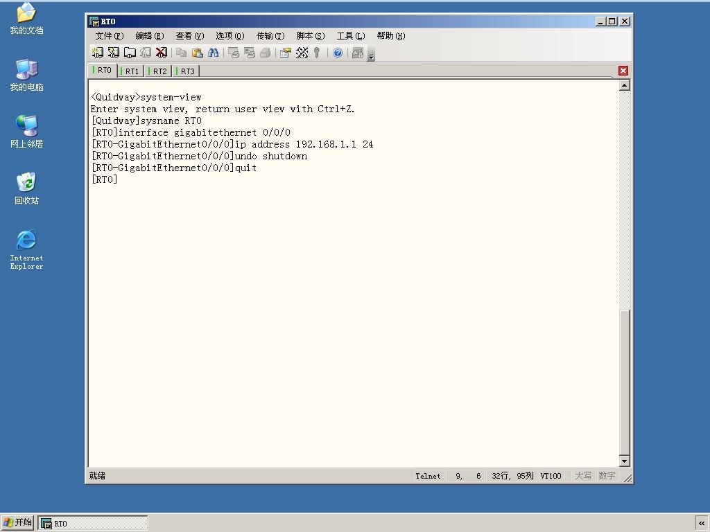Click the blue Help question mark icon
The height and width of the screenshot is (532, 710).
(x=338, y=53)
